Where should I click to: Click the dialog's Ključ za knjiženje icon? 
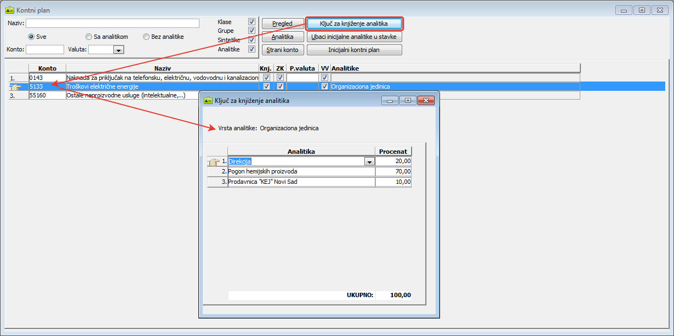click(208, 100)
